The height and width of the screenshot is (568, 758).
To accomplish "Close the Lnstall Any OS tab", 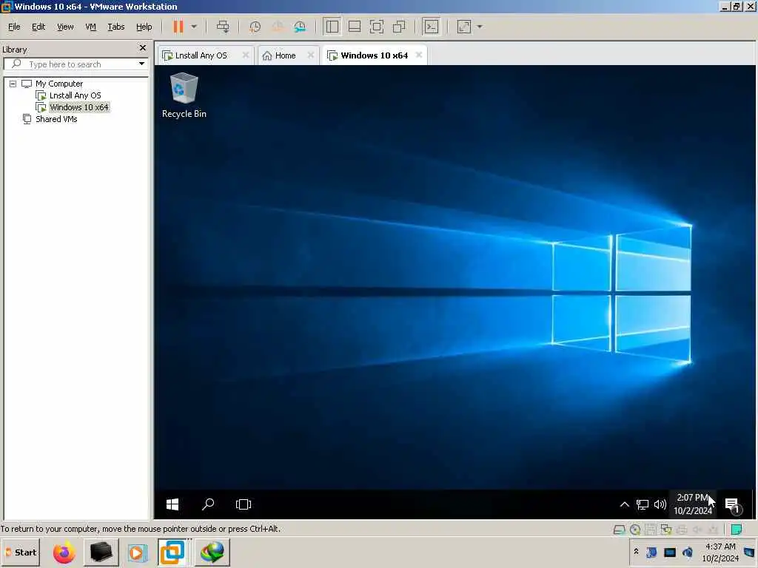I will pos(246,55).
